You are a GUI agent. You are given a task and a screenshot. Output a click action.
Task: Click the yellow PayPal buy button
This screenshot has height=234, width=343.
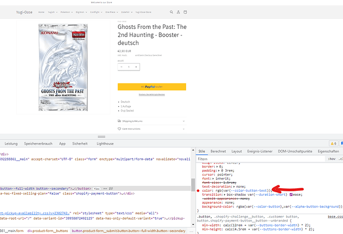point(151,86)
